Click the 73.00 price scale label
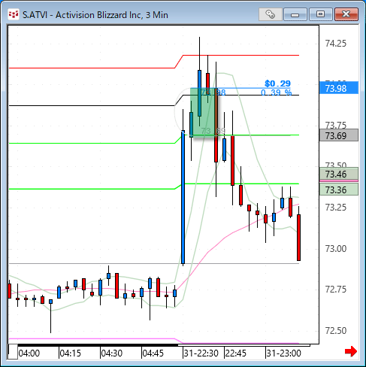Image resolution: width=366 pixels, height=367 pixels. coord(336,249)
